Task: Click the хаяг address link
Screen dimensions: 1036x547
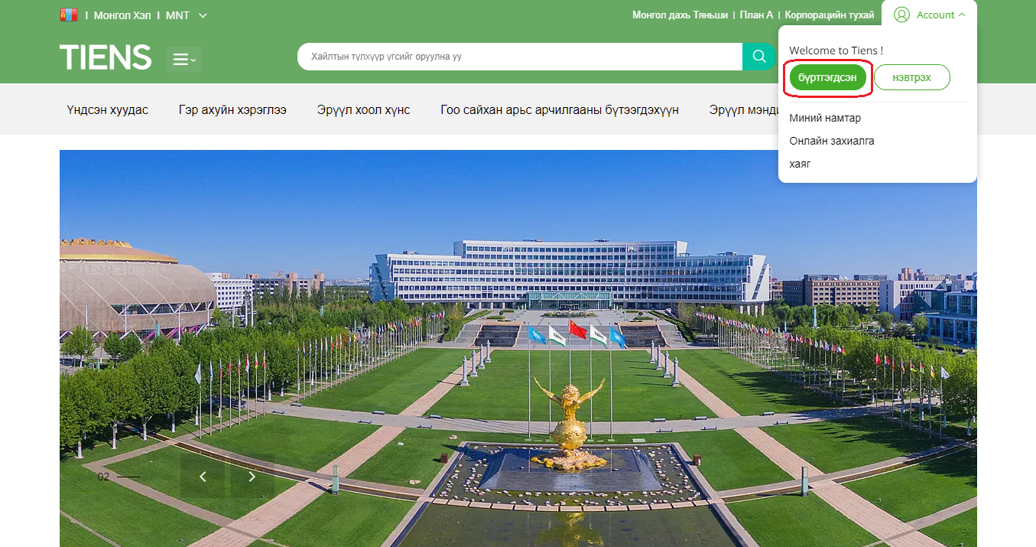Action: click(800, 164)
